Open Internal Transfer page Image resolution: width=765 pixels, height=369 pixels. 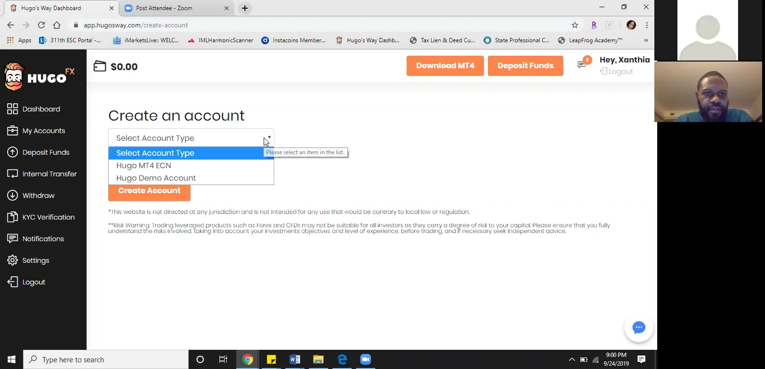(42, 174)
